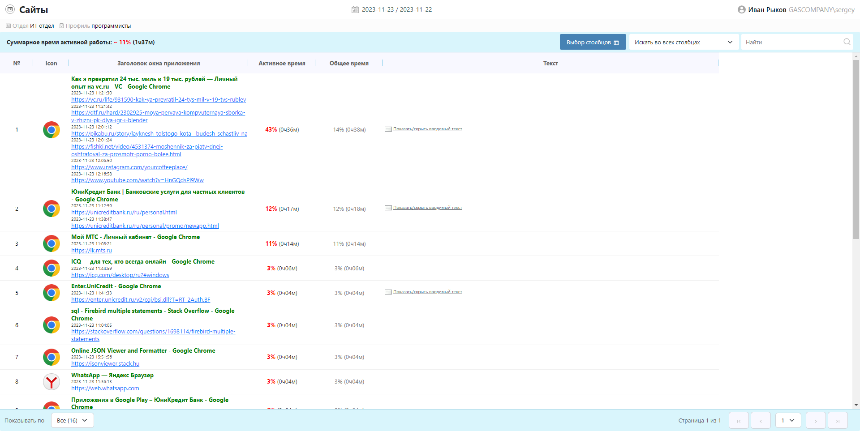Click the Отдел ИТ отдел filter icon
Viewport: 860px width, 431px height.
point(8,26)
